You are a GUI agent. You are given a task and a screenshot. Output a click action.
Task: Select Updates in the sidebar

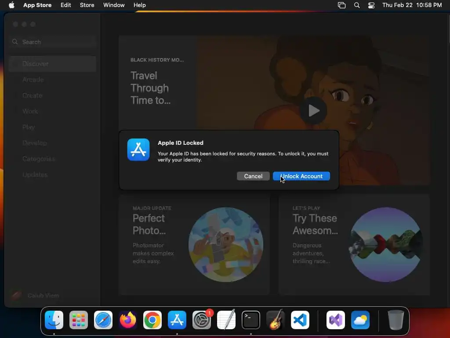(x=53, y=174)
